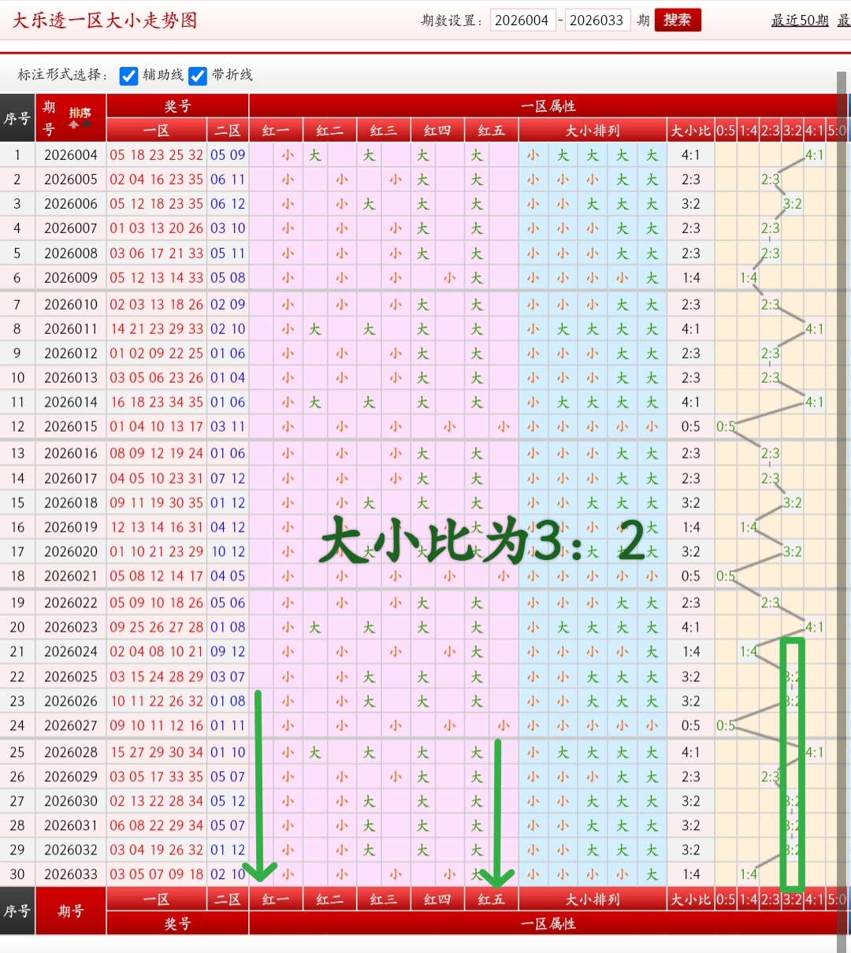Click numbers 05 18 23 25 32
Image resolution: width=851 pixels, height=953 pixels.
coord(156,155)
